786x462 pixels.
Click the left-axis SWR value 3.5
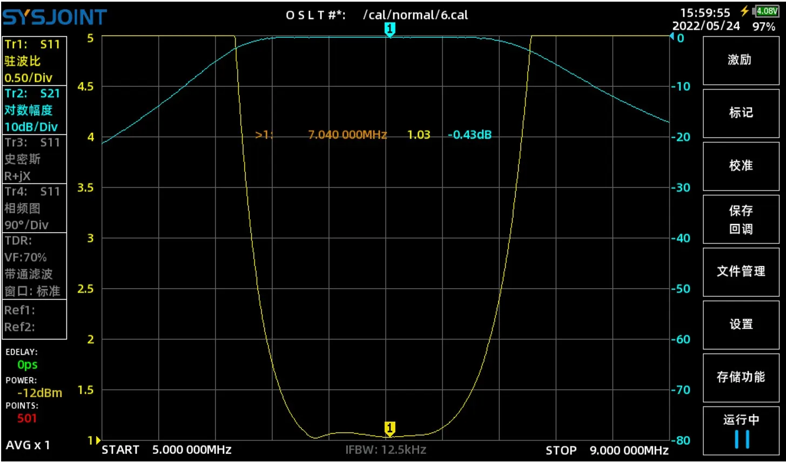85,188
